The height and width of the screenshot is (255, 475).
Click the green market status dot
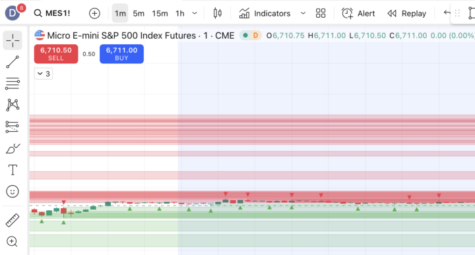pos(245,36)
